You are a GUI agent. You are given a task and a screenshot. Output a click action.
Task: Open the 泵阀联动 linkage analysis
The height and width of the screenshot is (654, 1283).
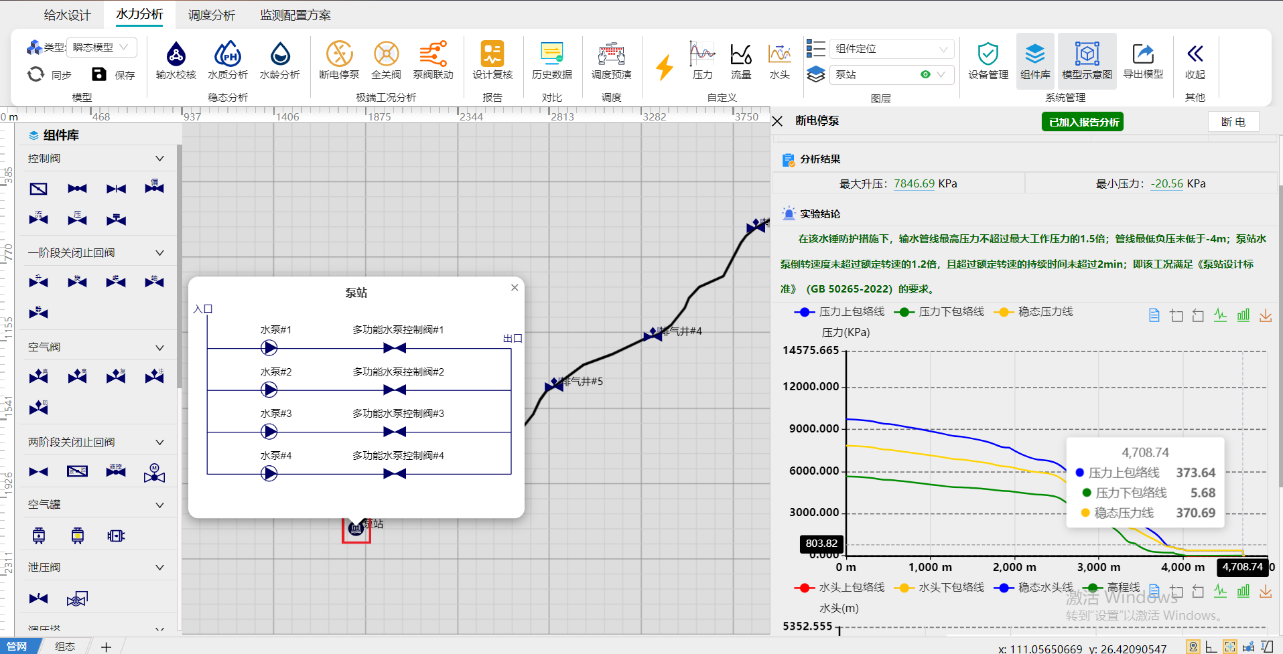point(433,60)
